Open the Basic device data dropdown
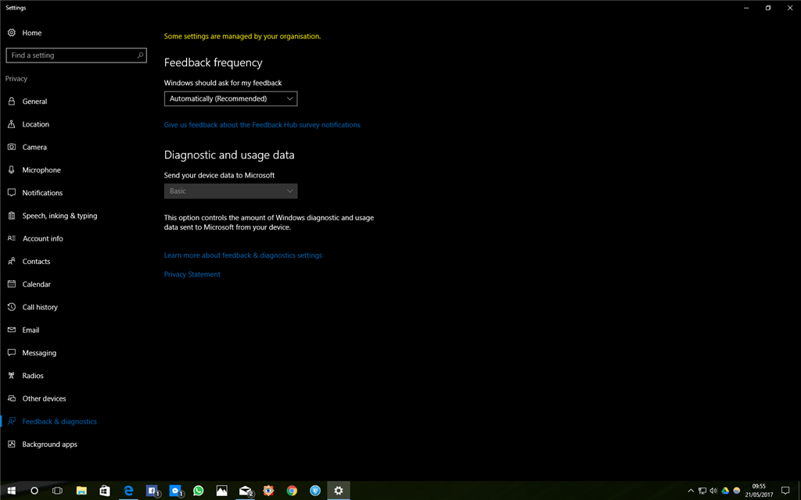Screen dimensions: 801x500 231,191
